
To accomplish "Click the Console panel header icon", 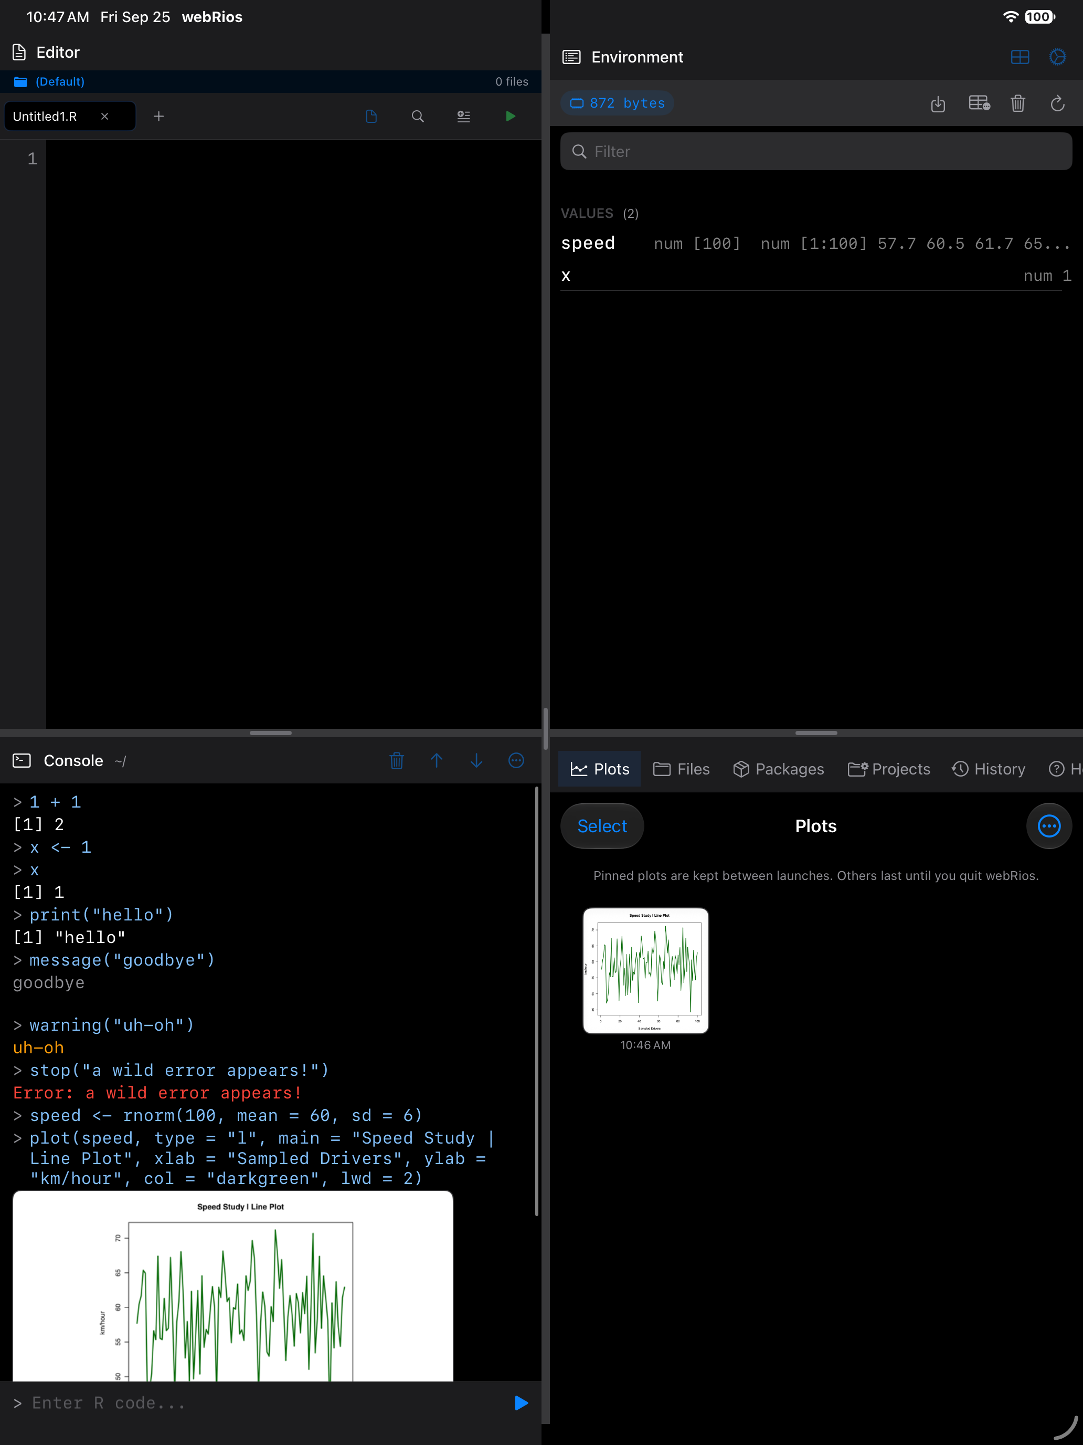I will [x=22, y=760].
